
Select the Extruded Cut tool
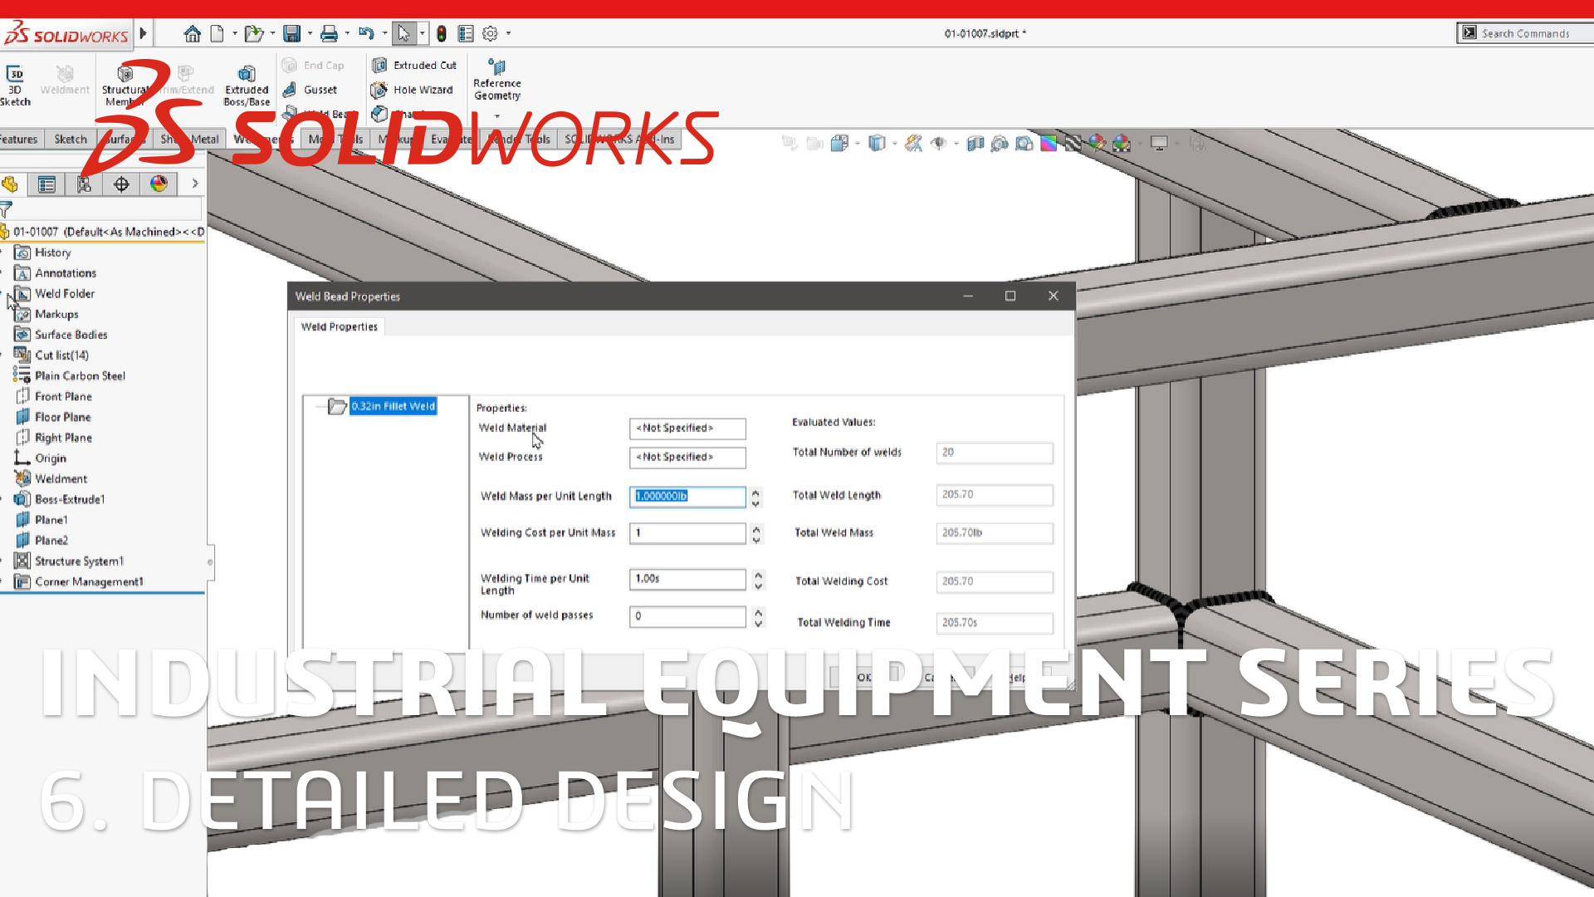tap(414, 65)
